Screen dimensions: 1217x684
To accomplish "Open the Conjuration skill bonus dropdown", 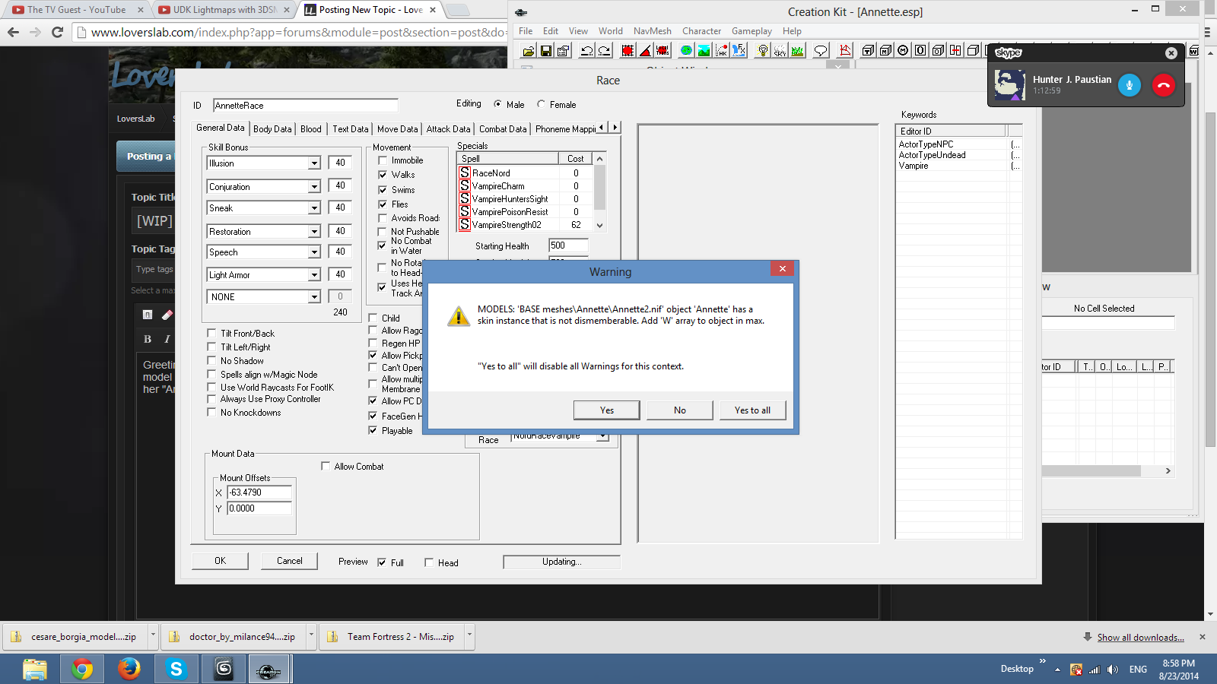I will click(314, 187).
